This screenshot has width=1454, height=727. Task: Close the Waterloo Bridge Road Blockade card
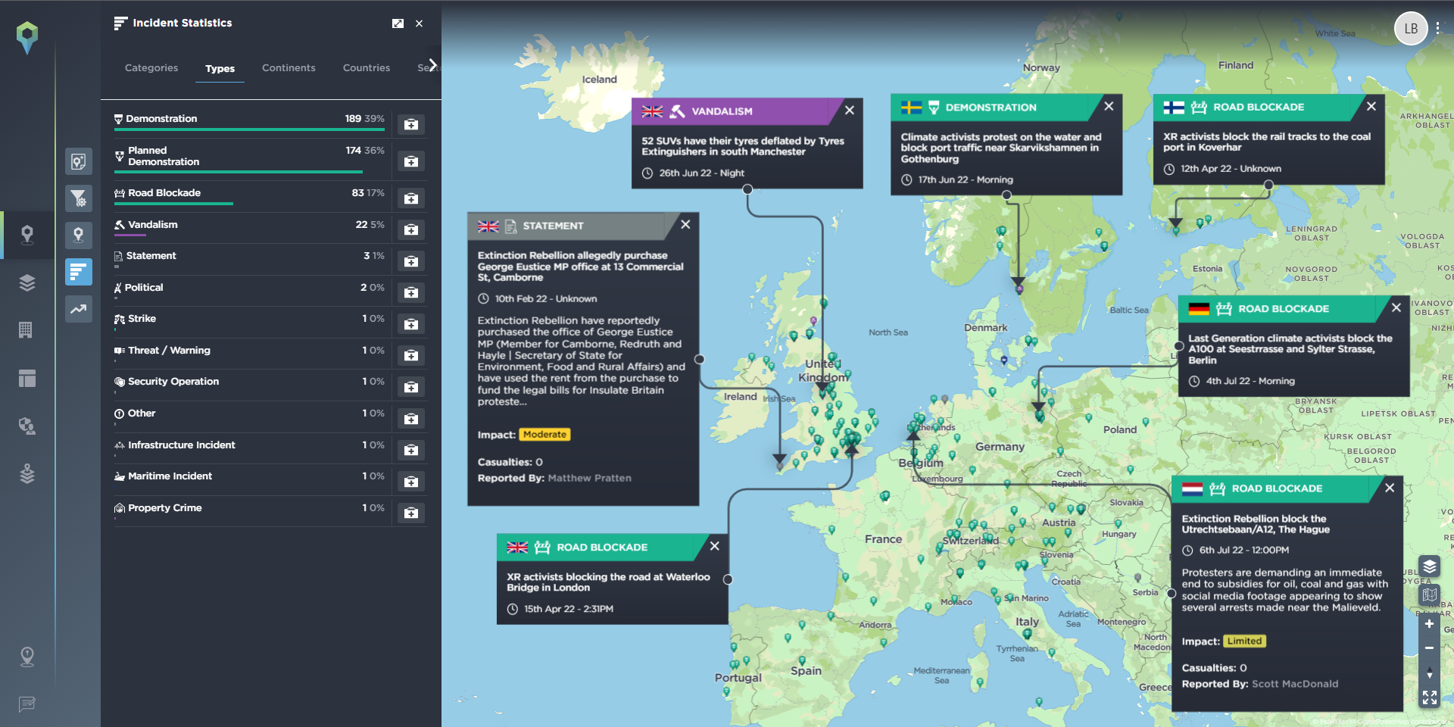(714, 546)
